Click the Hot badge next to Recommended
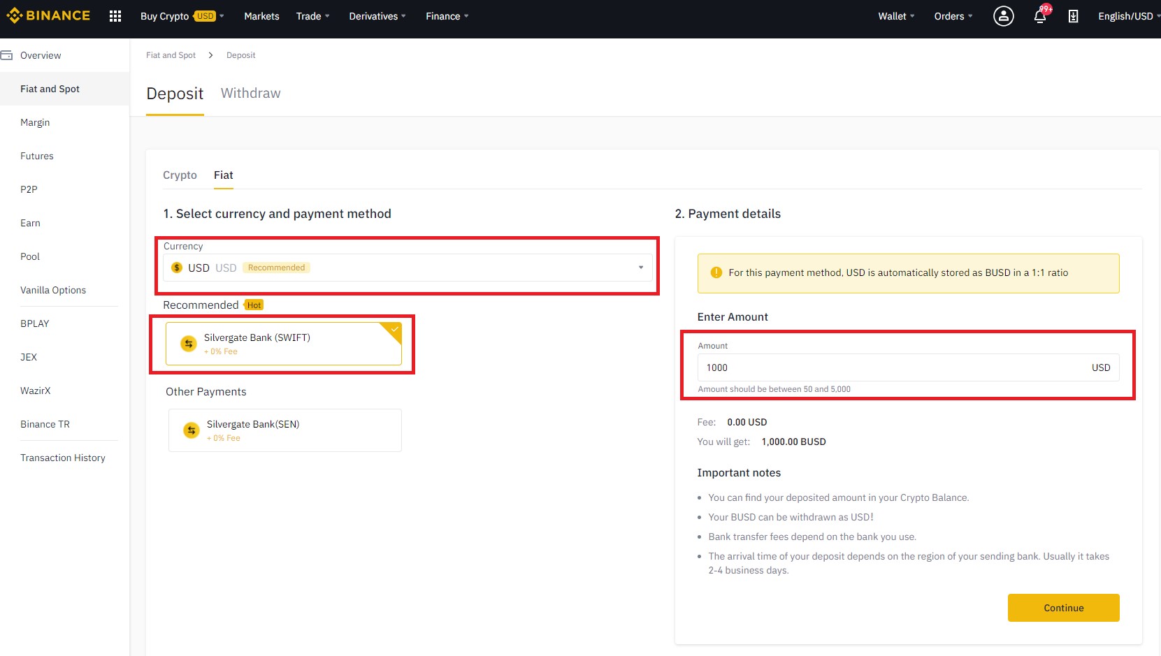 click(254, 305)
